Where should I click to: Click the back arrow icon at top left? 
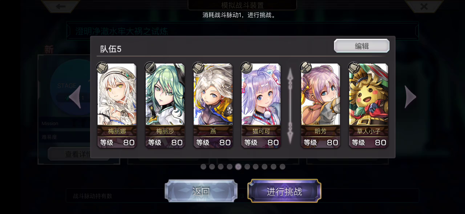(x=61, y=6)
